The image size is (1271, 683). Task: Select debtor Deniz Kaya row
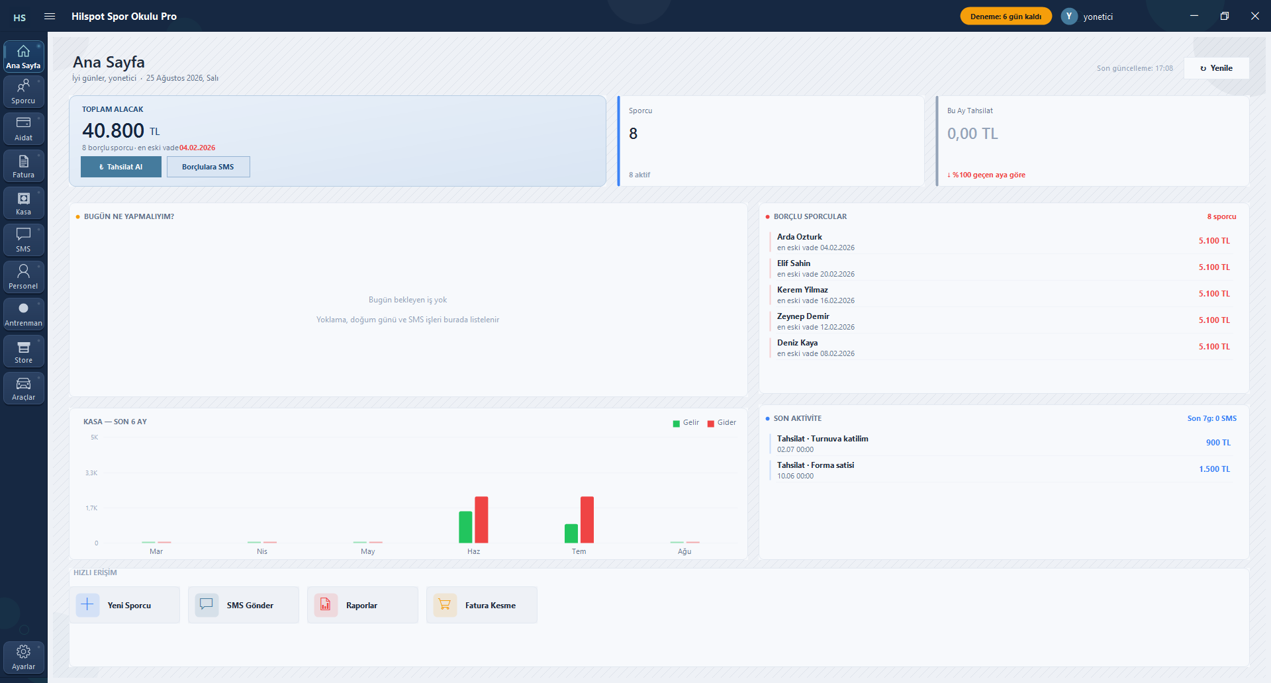click(1003, 347)
